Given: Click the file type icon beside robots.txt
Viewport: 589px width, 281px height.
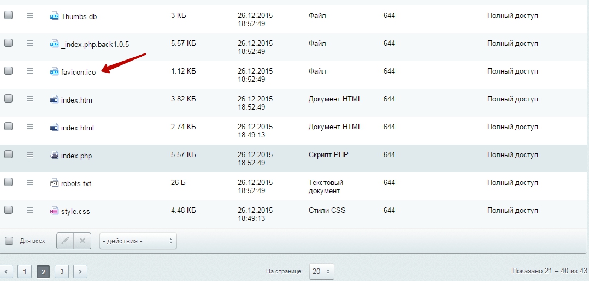Looking at the screenshot, I should [54, 183].
